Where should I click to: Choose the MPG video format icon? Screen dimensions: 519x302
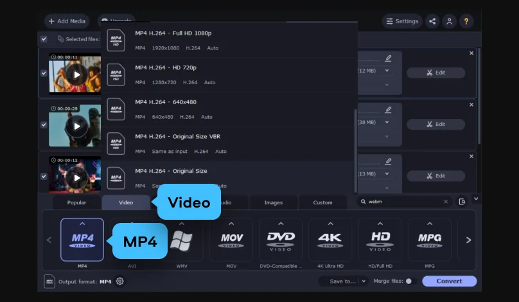[430, 240]
